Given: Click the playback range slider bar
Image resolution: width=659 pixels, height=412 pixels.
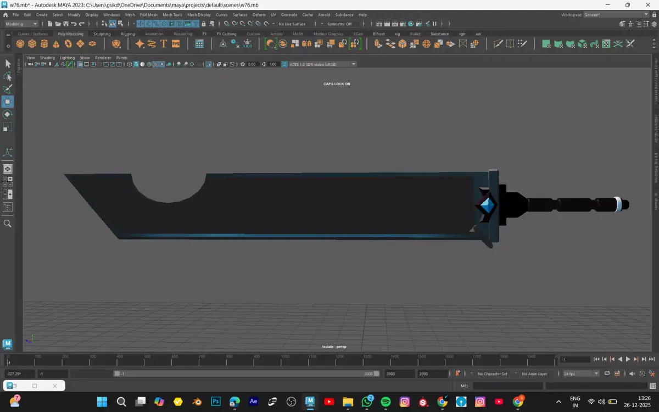Looking at the screenshot, I should [x=247, y=374].
